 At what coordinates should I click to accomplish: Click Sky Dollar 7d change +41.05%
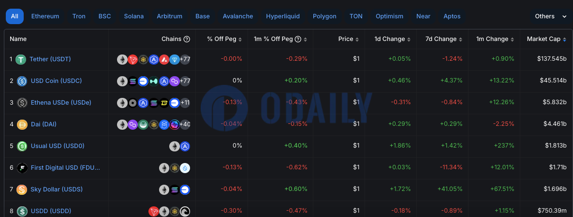(450, 189)
